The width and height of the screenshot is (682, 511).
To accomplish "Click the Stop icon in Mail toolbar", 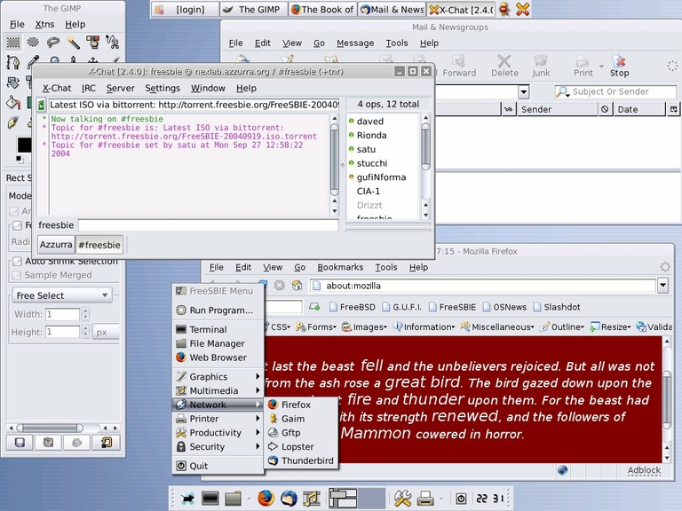I will tap(619, 66).
